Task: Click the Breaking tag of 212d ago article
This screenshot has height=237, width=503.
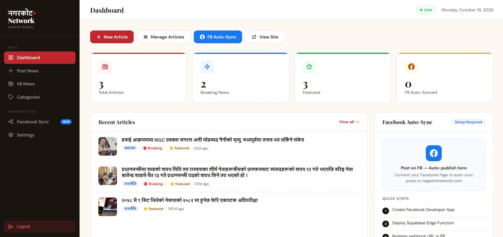Action: pos(152,148)
